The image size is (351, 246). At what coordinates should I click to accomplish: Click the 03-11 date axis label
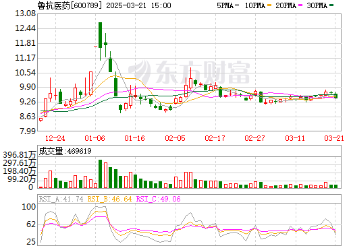(295, 138)
